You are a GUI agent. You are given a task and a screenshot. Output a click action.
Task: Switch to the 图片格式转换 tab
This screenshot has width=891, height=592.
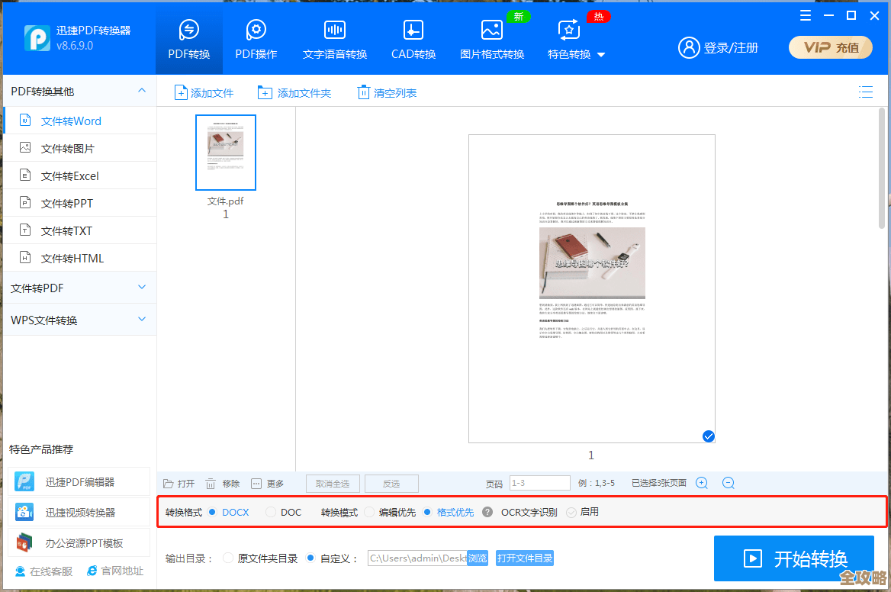(x=491, y=37)
